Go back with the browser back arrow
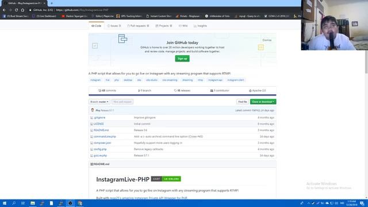The height and width of the screenshot is (207, 368). pos(4,10)
